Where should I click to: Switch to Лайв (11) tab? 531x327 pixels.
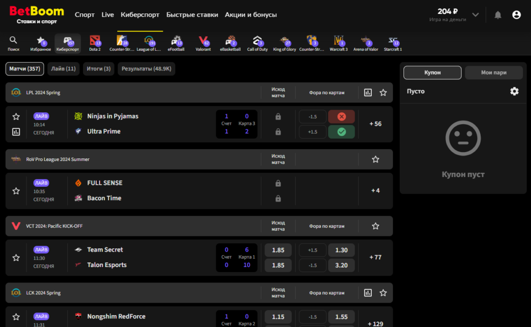[63, 69]
